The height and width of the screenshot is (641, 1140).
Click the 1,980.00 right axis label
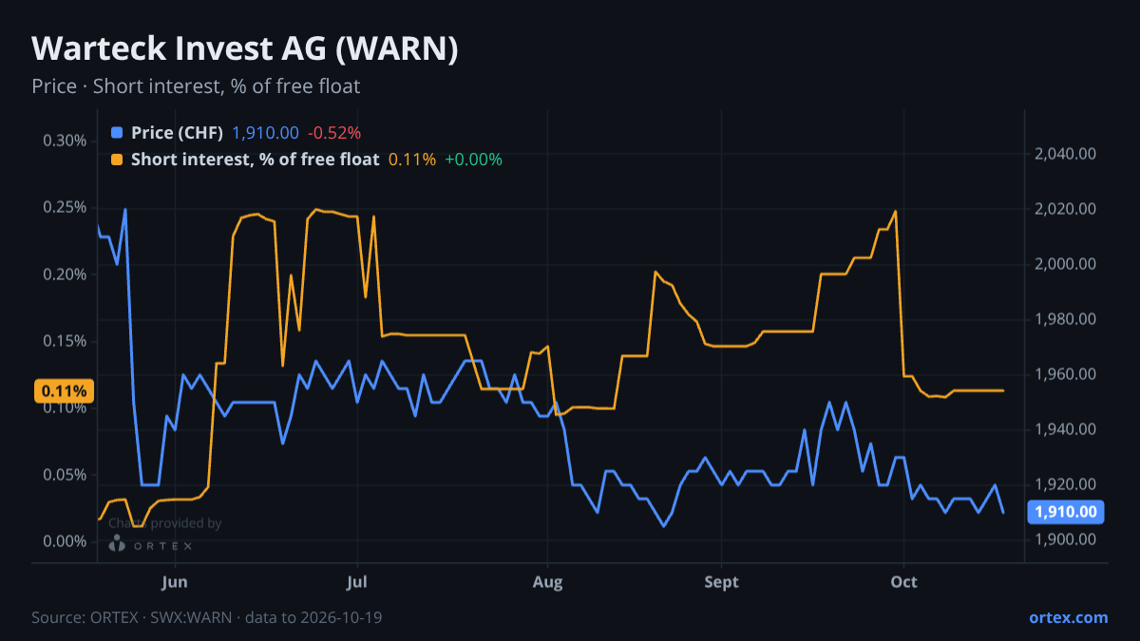(1067, 319)
